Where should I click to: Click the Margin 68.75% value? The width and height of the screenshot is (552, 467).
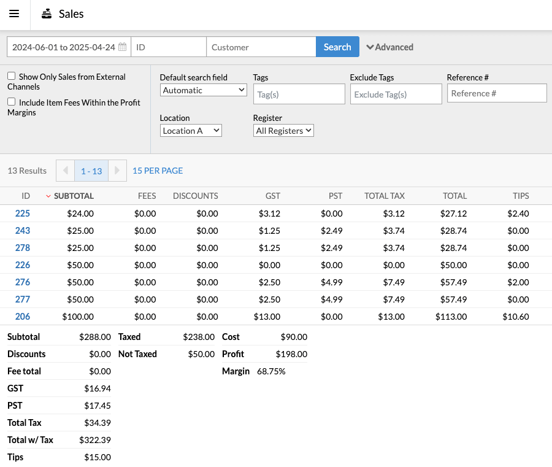pyautogui.click(x=271, y=371)
